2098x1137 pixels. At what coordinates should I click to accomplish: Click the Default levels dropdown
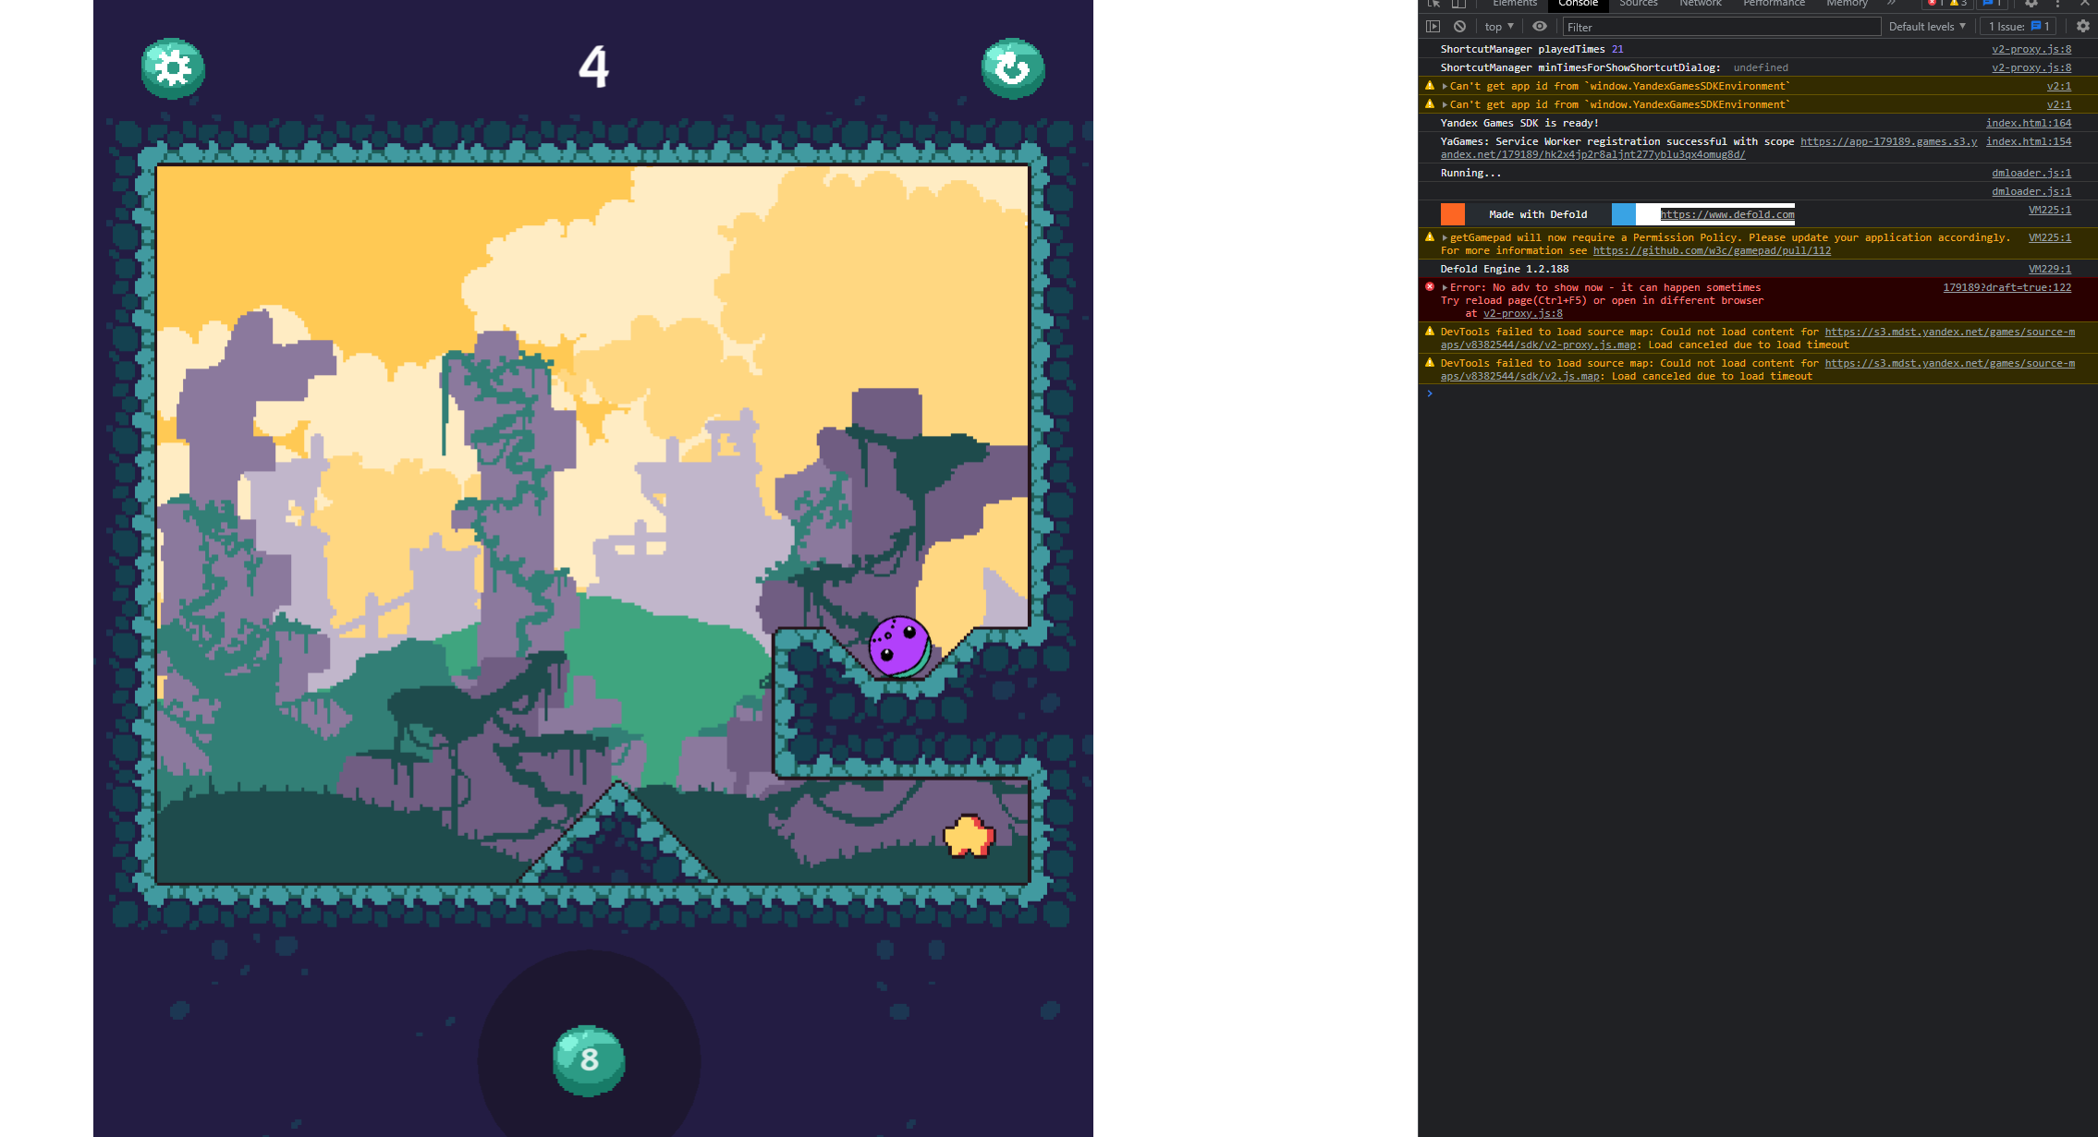coord(1926,27)
